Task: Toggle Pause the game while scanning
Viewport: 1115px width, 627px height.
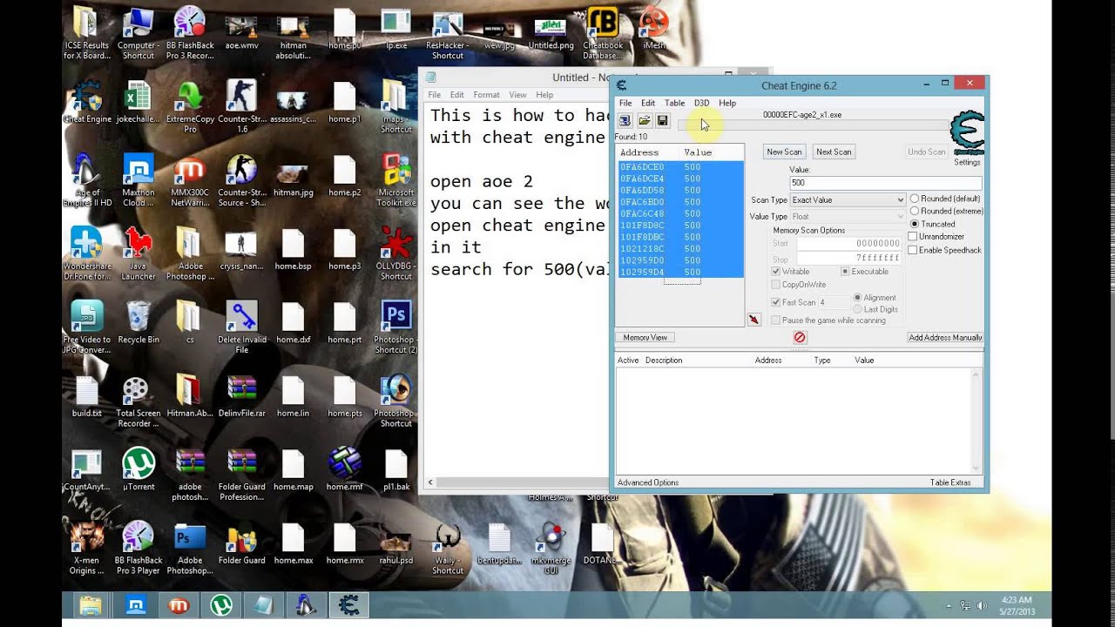Action: click(x=776, y=320)
